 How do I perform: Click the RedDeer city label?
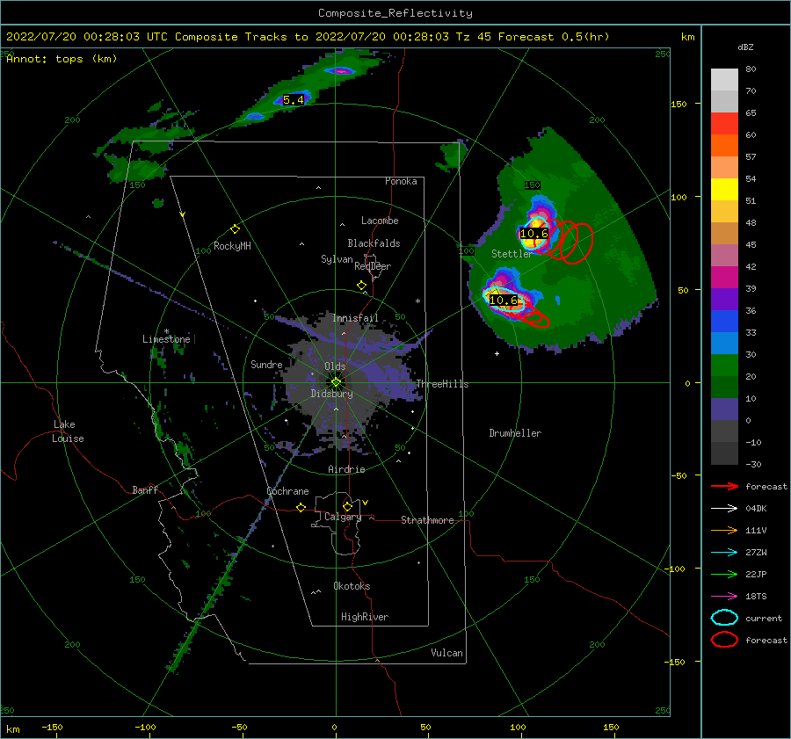click(x=373, y=266)
